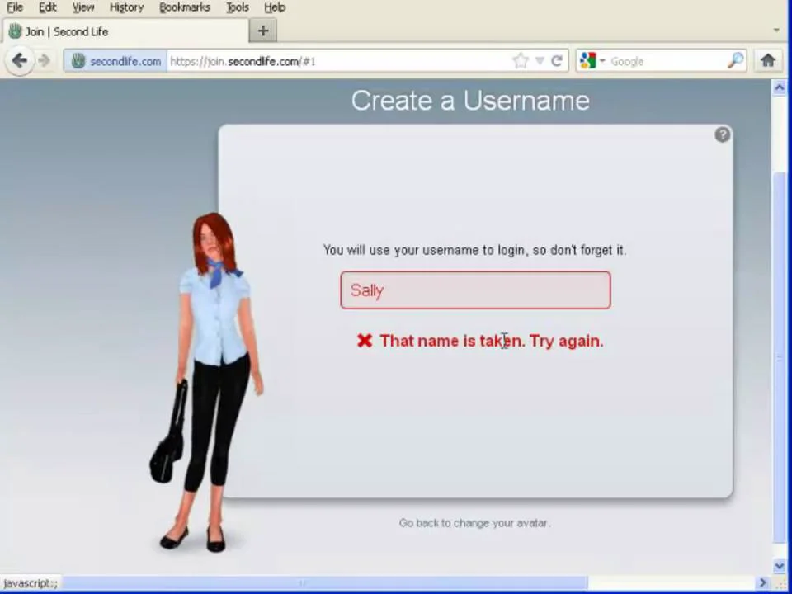792x594 pixels.
Task: Click the horizontal scrollbar thumb
Action: coord(323,583)
